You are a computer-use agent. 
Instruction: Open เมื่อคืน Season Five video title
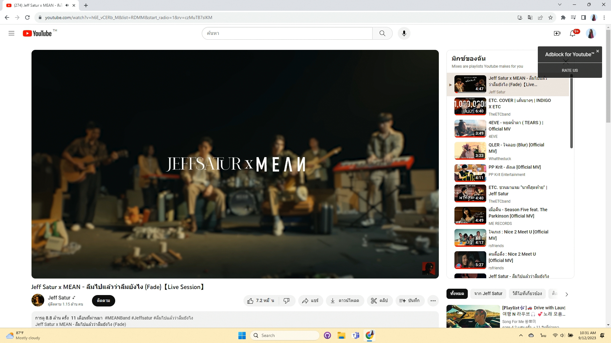click(518, 213)
